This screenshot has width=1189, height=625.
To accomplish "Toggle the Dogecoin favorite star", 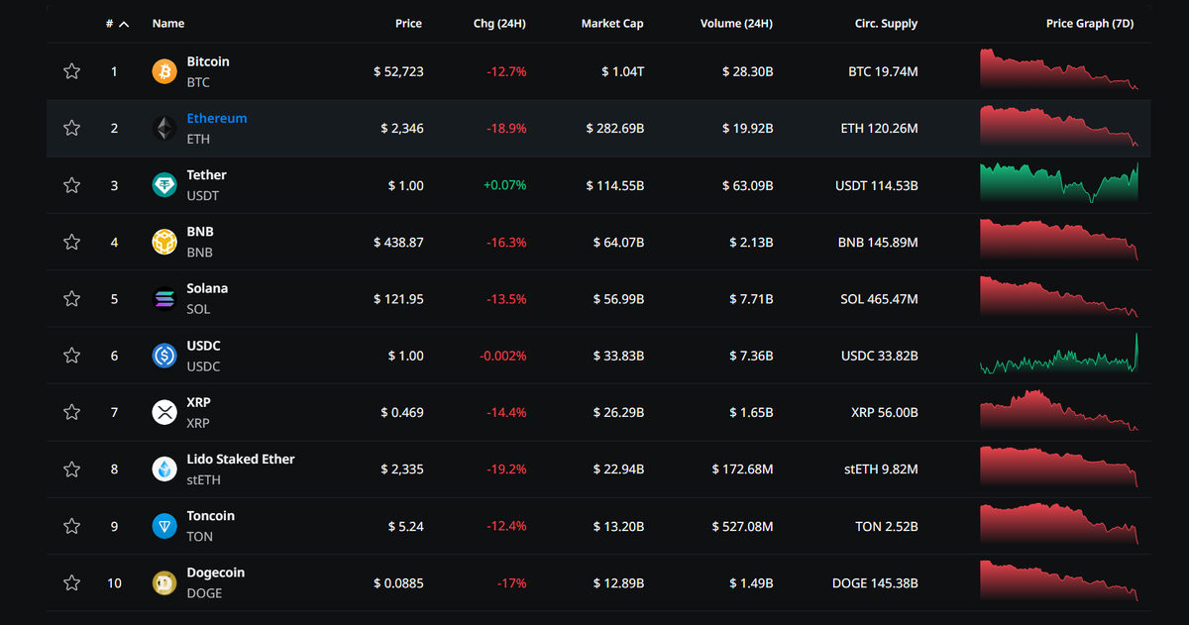I will coord(71,582).
